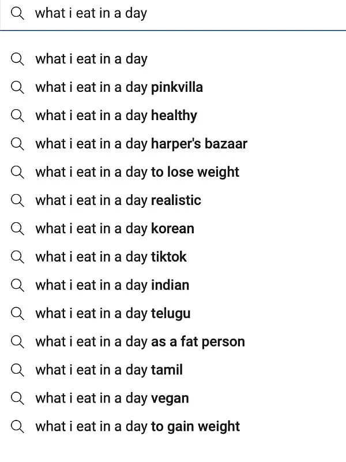
Task: Click the search icon beside the 'korean' suggestion
Action: pos(17,229)
